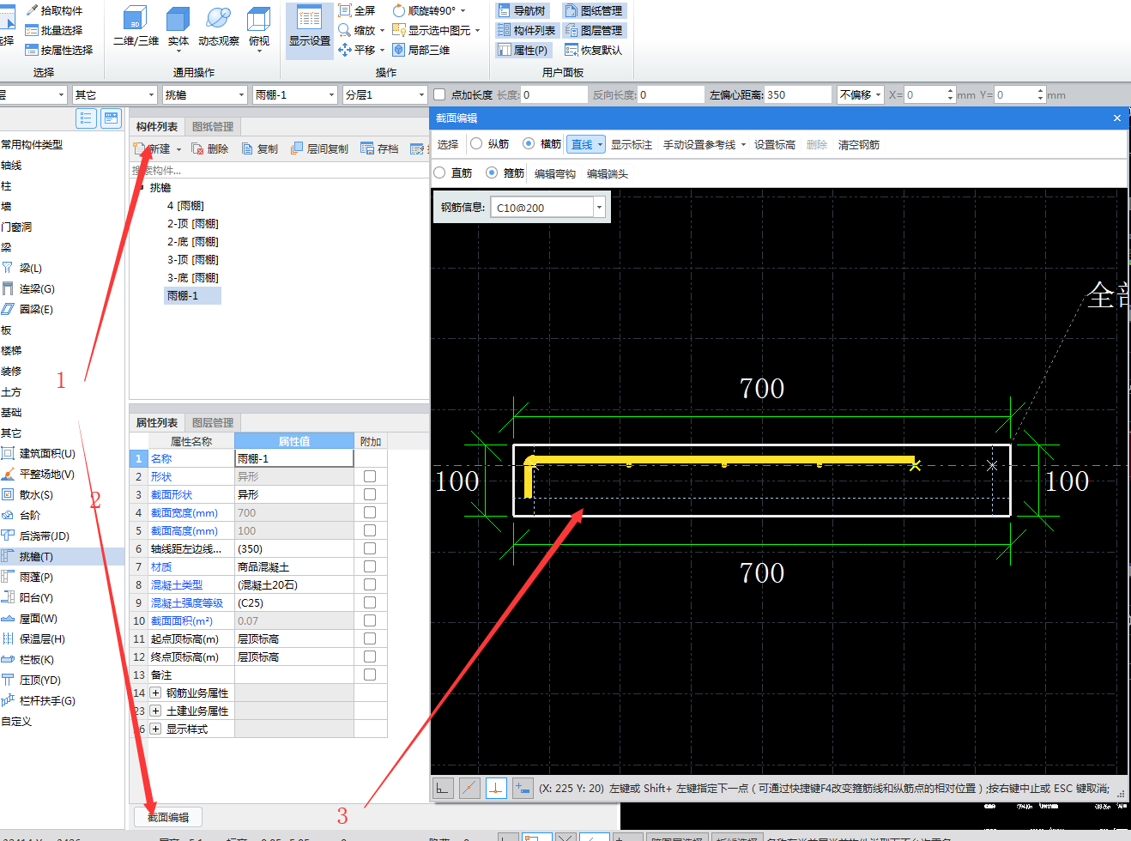Image resolution: width=1131 pixels, height=841 pixels.
Task: Open the 实体 solid view option
Action: tap(178, 27)
